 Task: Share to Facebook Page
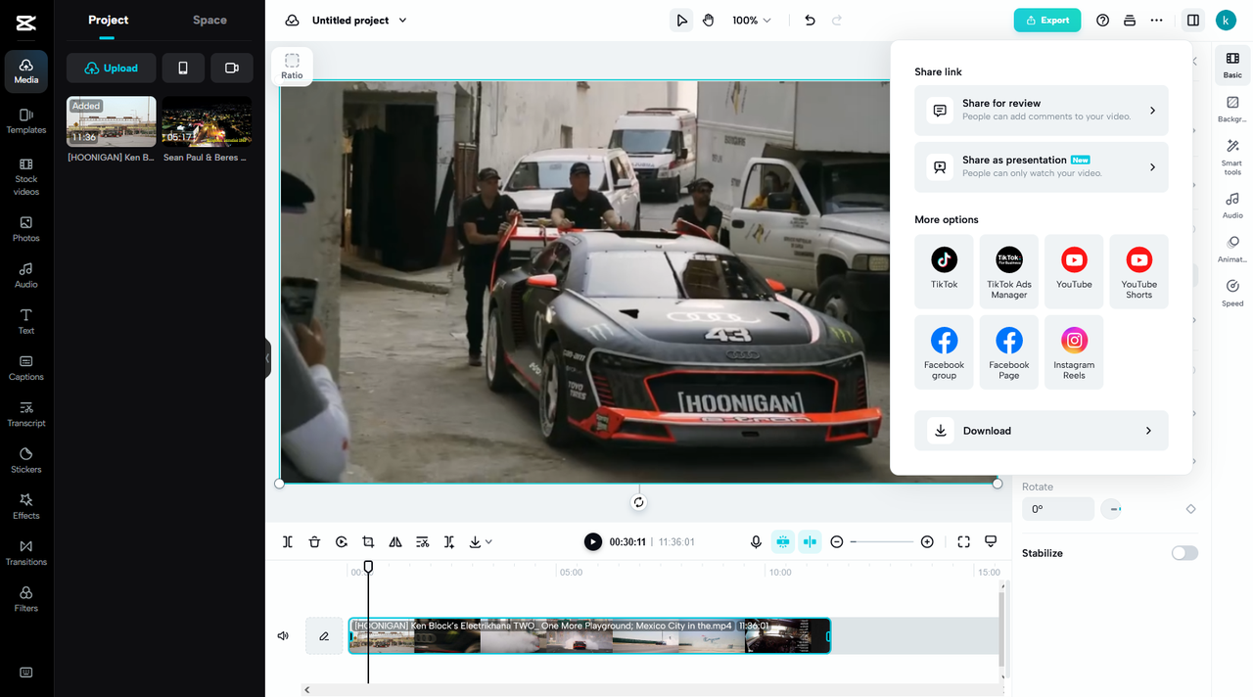1009,351
